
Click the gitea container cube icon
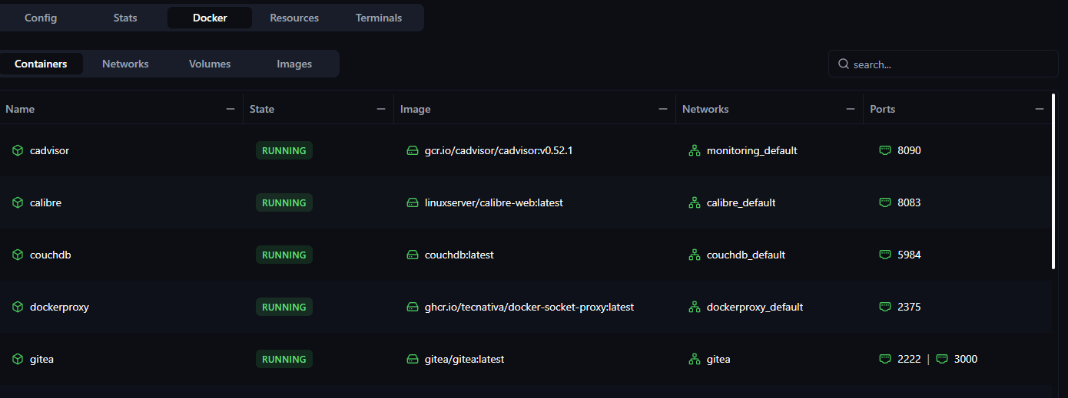click(18, 360)
